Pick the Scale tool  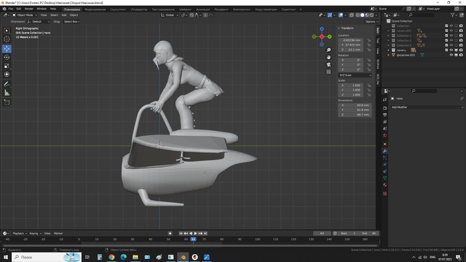pyautogui.click(x=7, y=66)
